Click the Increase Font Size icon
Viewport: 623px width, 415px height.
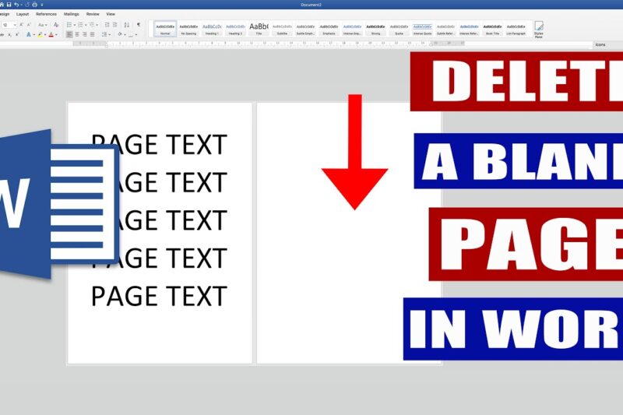pyautogui.click(x=22, y=25)
